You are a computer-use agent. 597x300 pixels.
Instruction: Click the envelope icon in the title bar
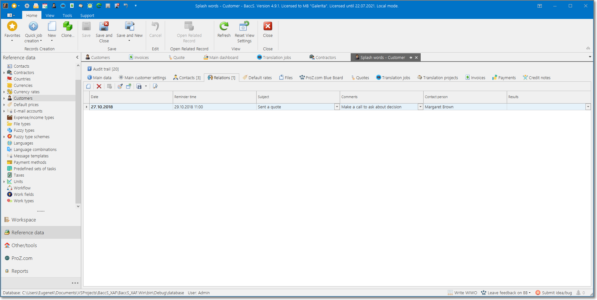[36, 6]
